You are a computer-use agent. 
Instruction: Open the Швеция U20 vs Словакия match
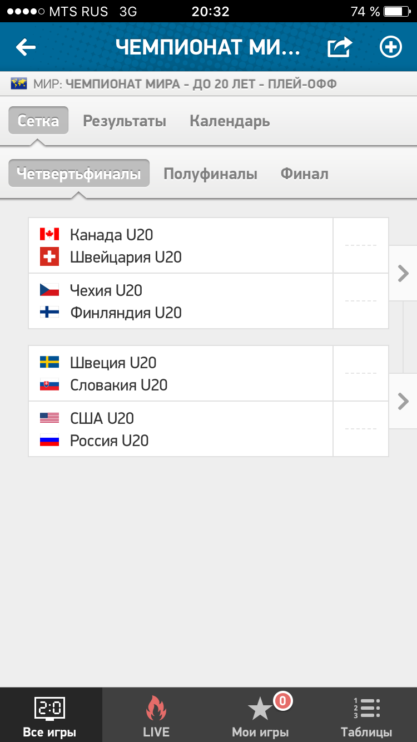pyautogui.click(x=209, y=373)
